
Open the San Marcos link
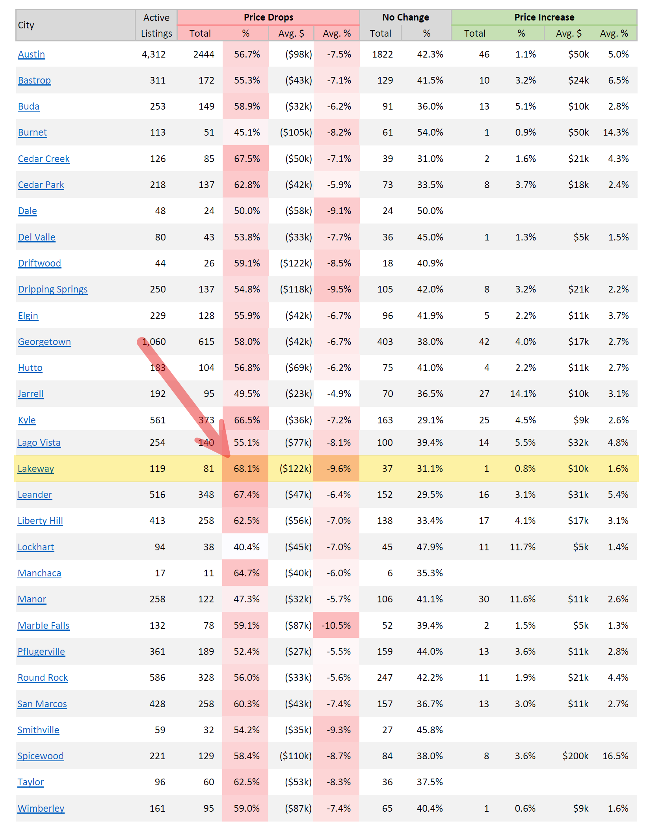pyautogui.click(x=42, y=704)
